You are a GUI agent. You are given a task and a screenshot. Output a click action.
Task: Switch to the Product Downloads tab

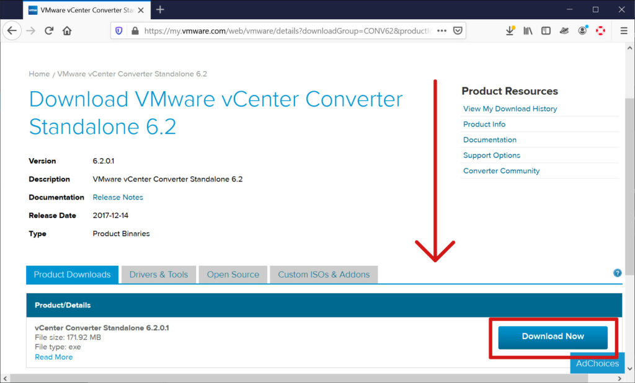pos(72,275)
